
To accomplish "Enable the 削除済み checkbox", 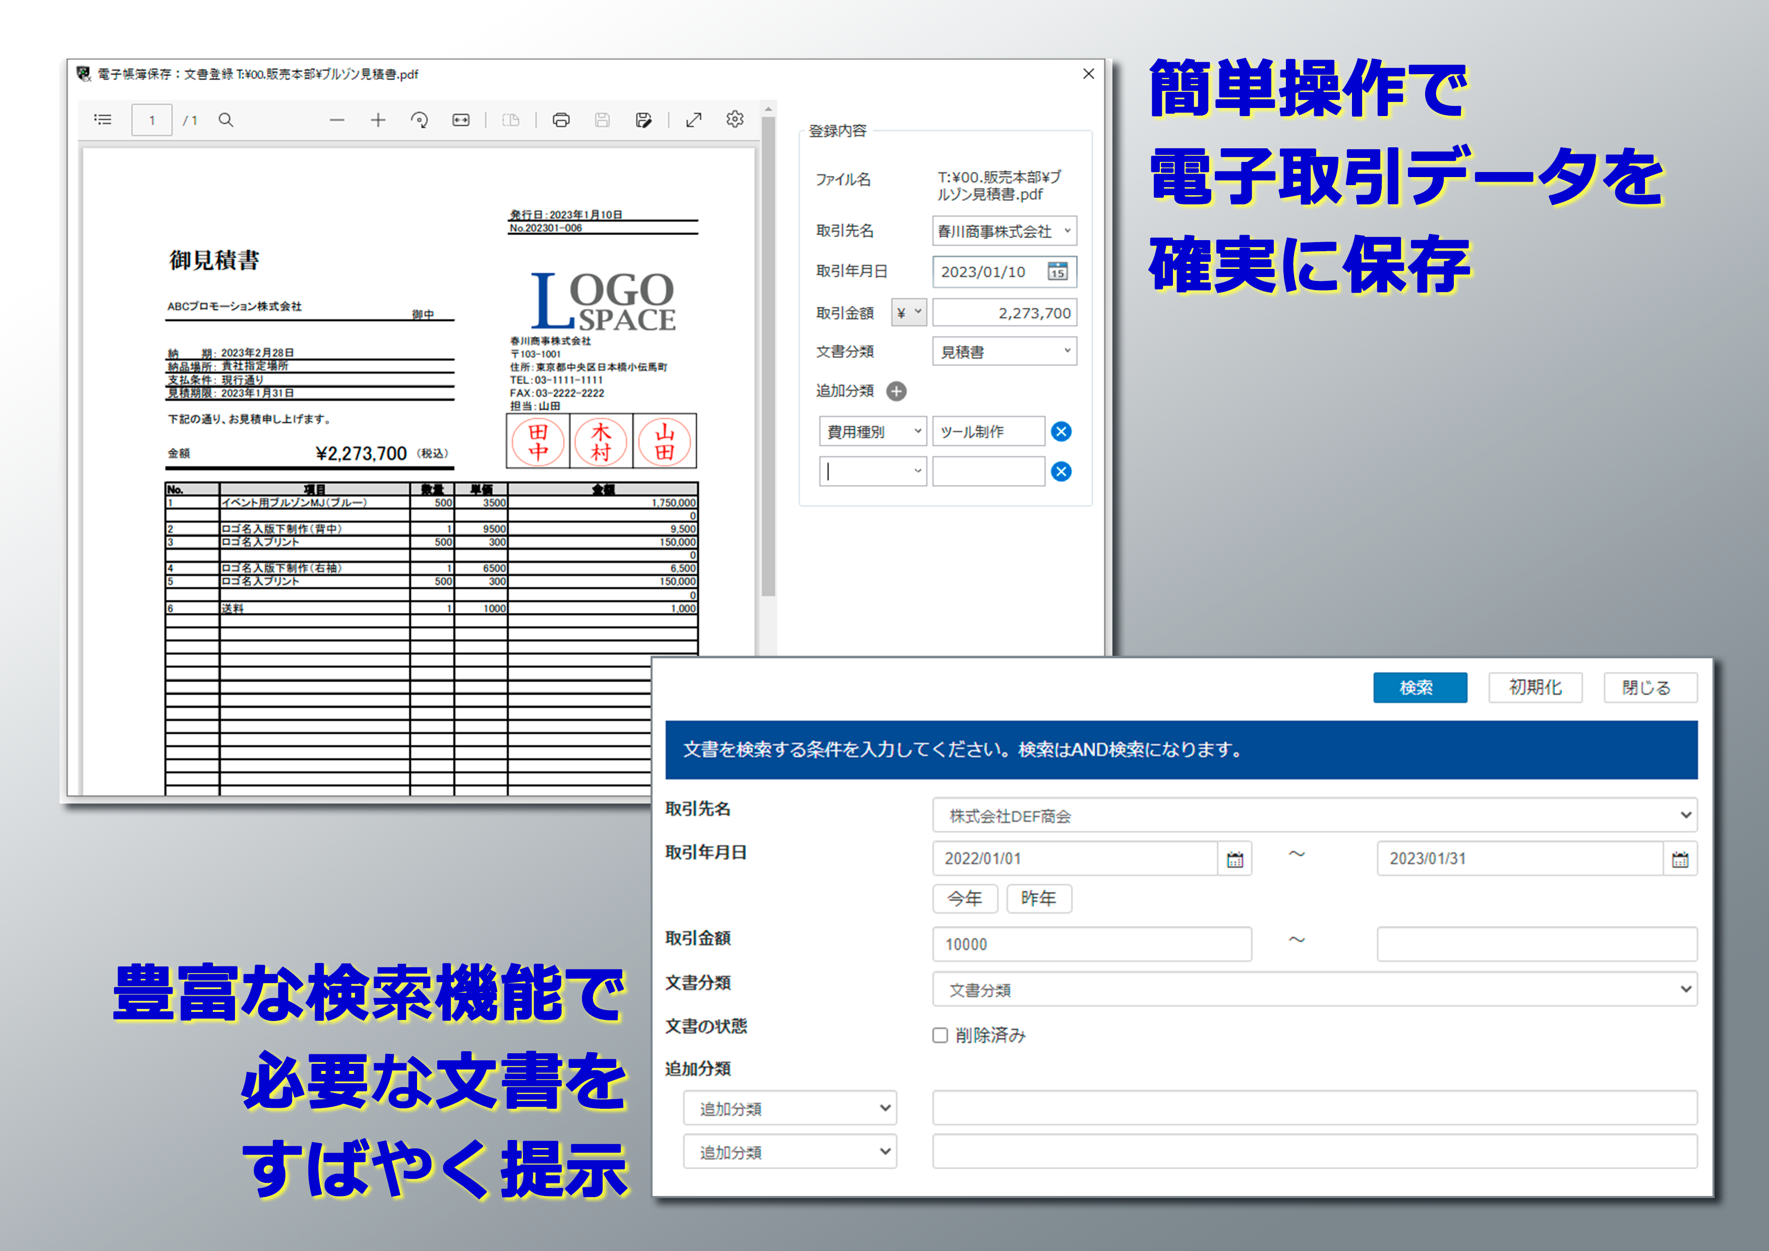I will coord(940,1035).
